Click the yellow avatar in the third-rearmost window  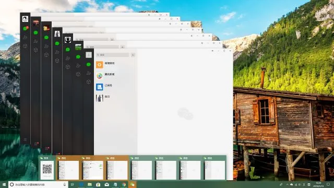[46, 28]
